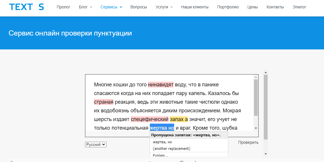Click the highlighted misspelling "нинавидят"

(161, 85)
